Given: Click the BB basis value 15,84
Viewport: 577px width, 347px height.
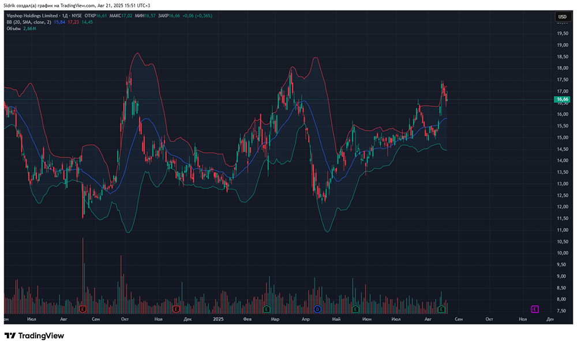Looking at the screenshot, I should click(59, 22).
